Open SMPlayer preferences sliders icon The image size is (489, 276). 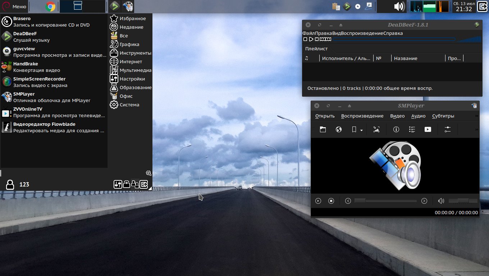coord(448,129)
